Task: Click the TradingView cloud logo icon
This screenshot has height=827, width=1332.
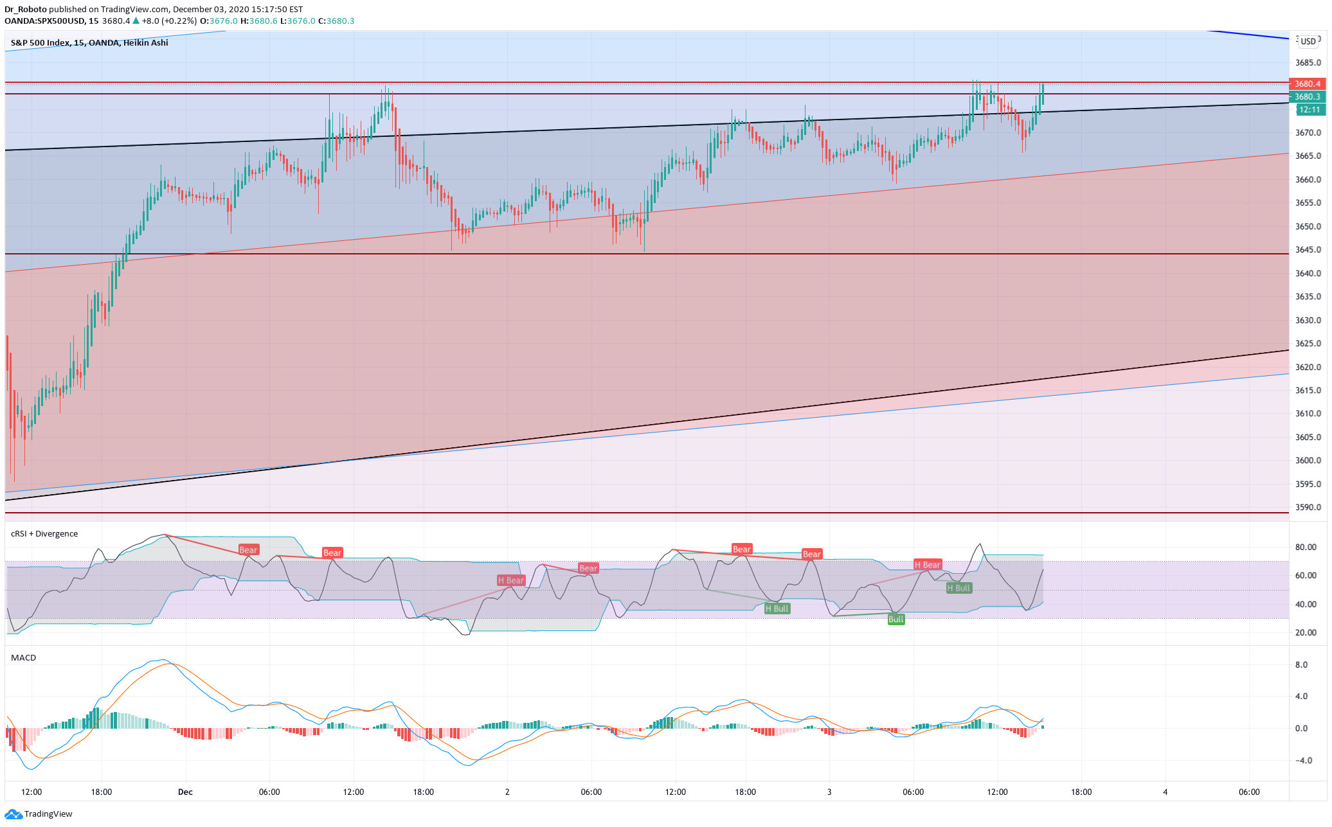Action: click(14, 814)
